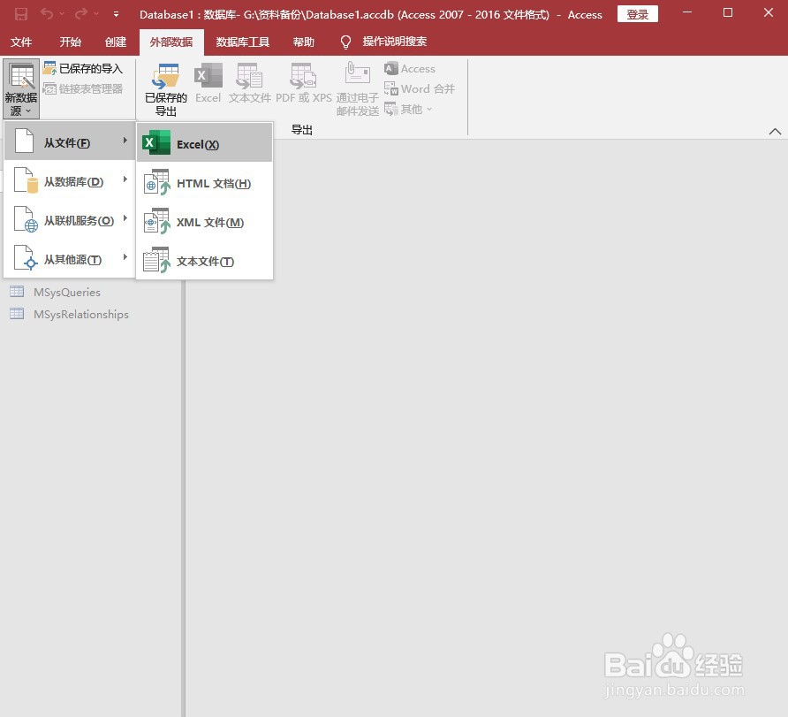Click the MSysQueries table icon
The height and width of the screenshot is (717, 788).
(x=17, y=292)
